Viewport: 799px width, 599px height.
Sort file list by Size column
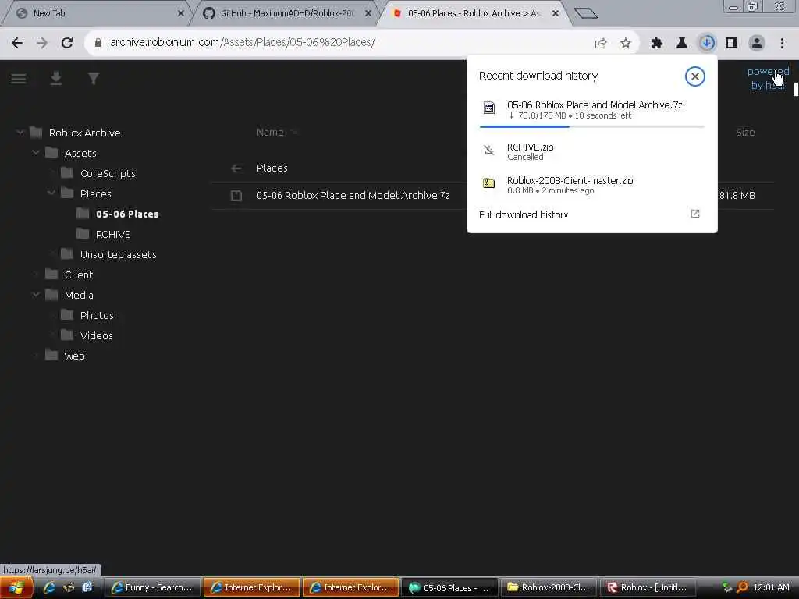[745, 133]
